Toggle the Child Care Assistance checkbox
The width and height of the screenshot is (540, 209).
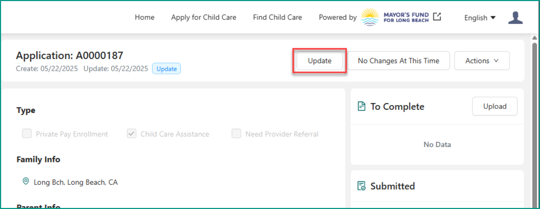click(132, 134)
